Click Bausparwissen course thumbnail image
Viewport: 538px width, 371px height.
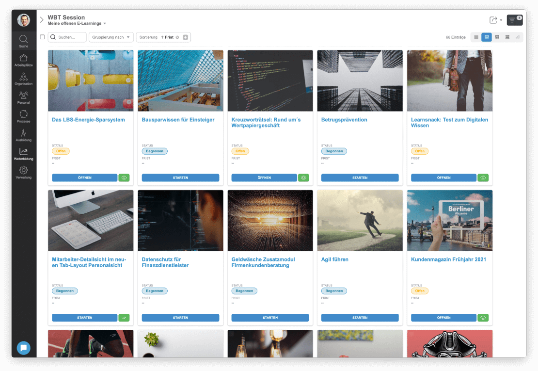[x=180, y=81]
